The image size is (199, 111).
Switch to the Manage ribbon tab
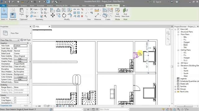pyautogui.click(x=92, y=6)
